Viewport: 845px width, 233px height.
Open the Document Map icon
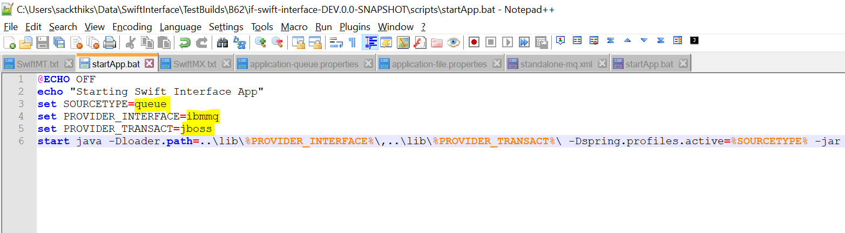click(403, 42)
